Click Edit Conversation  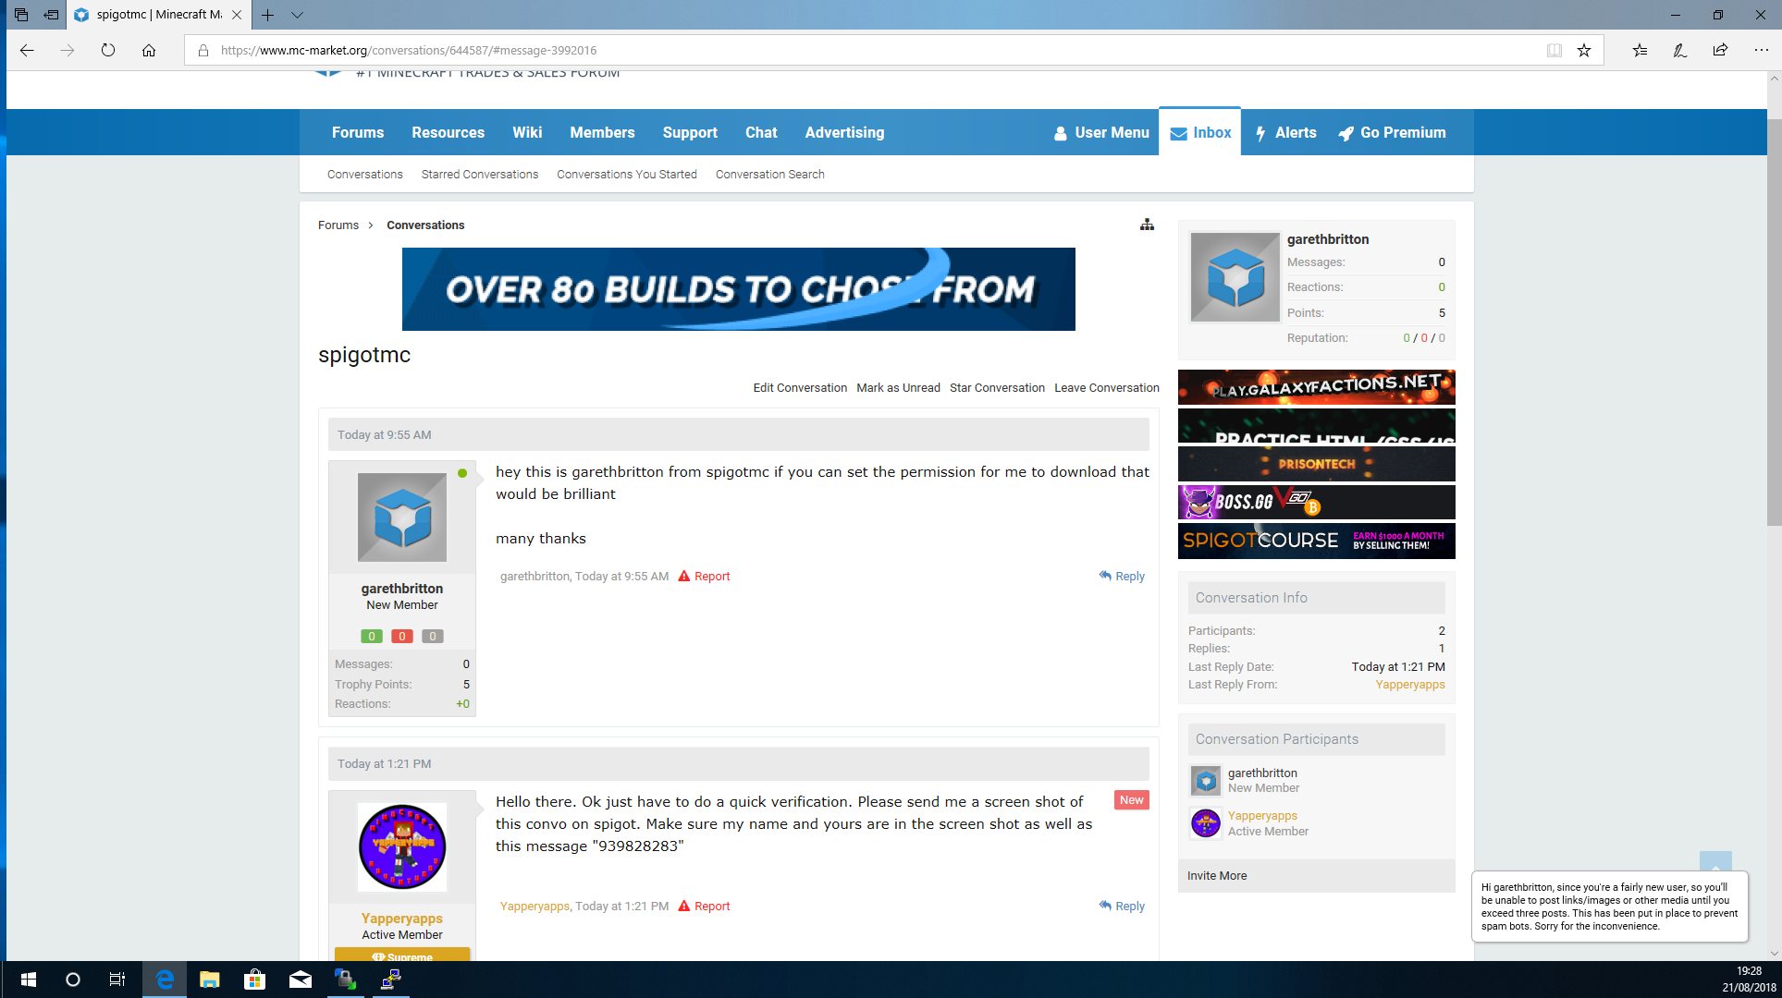800,387
